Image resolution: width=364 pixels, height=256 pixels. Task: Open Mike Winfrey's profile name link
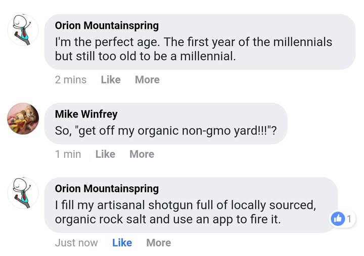(86, 114)
